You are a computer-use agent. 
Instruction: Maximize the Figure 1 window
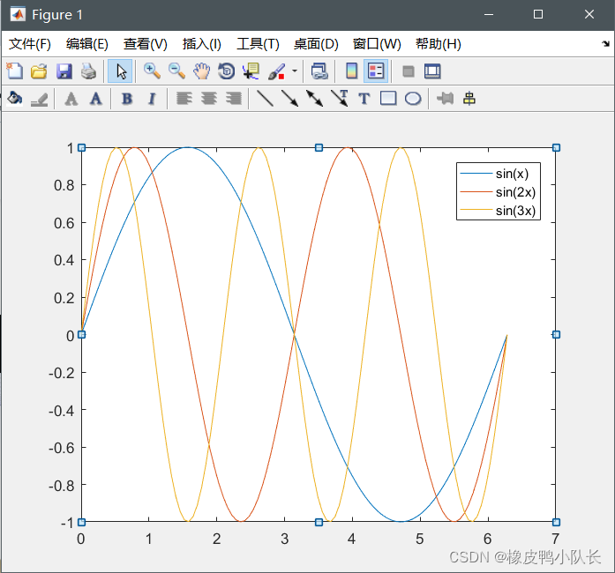538,14
